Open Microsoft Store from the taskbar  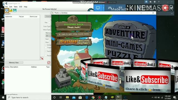(x=80, y=97)
